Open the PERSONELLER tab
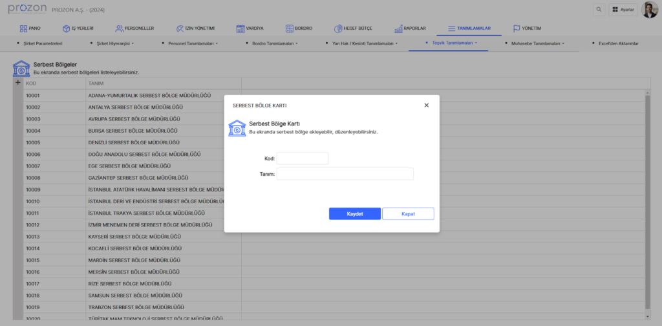The width and height of the screenshot is (662, 326). 134,28
